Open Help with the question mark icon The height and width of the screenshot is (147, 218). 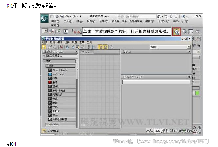[x=183, y=17]
